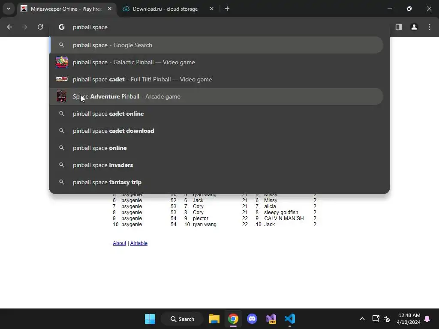The image size is (439, 329).
Task: Switch to the Minesweeper Online tab
Action: pyautogui.click(x=67, y=9)
